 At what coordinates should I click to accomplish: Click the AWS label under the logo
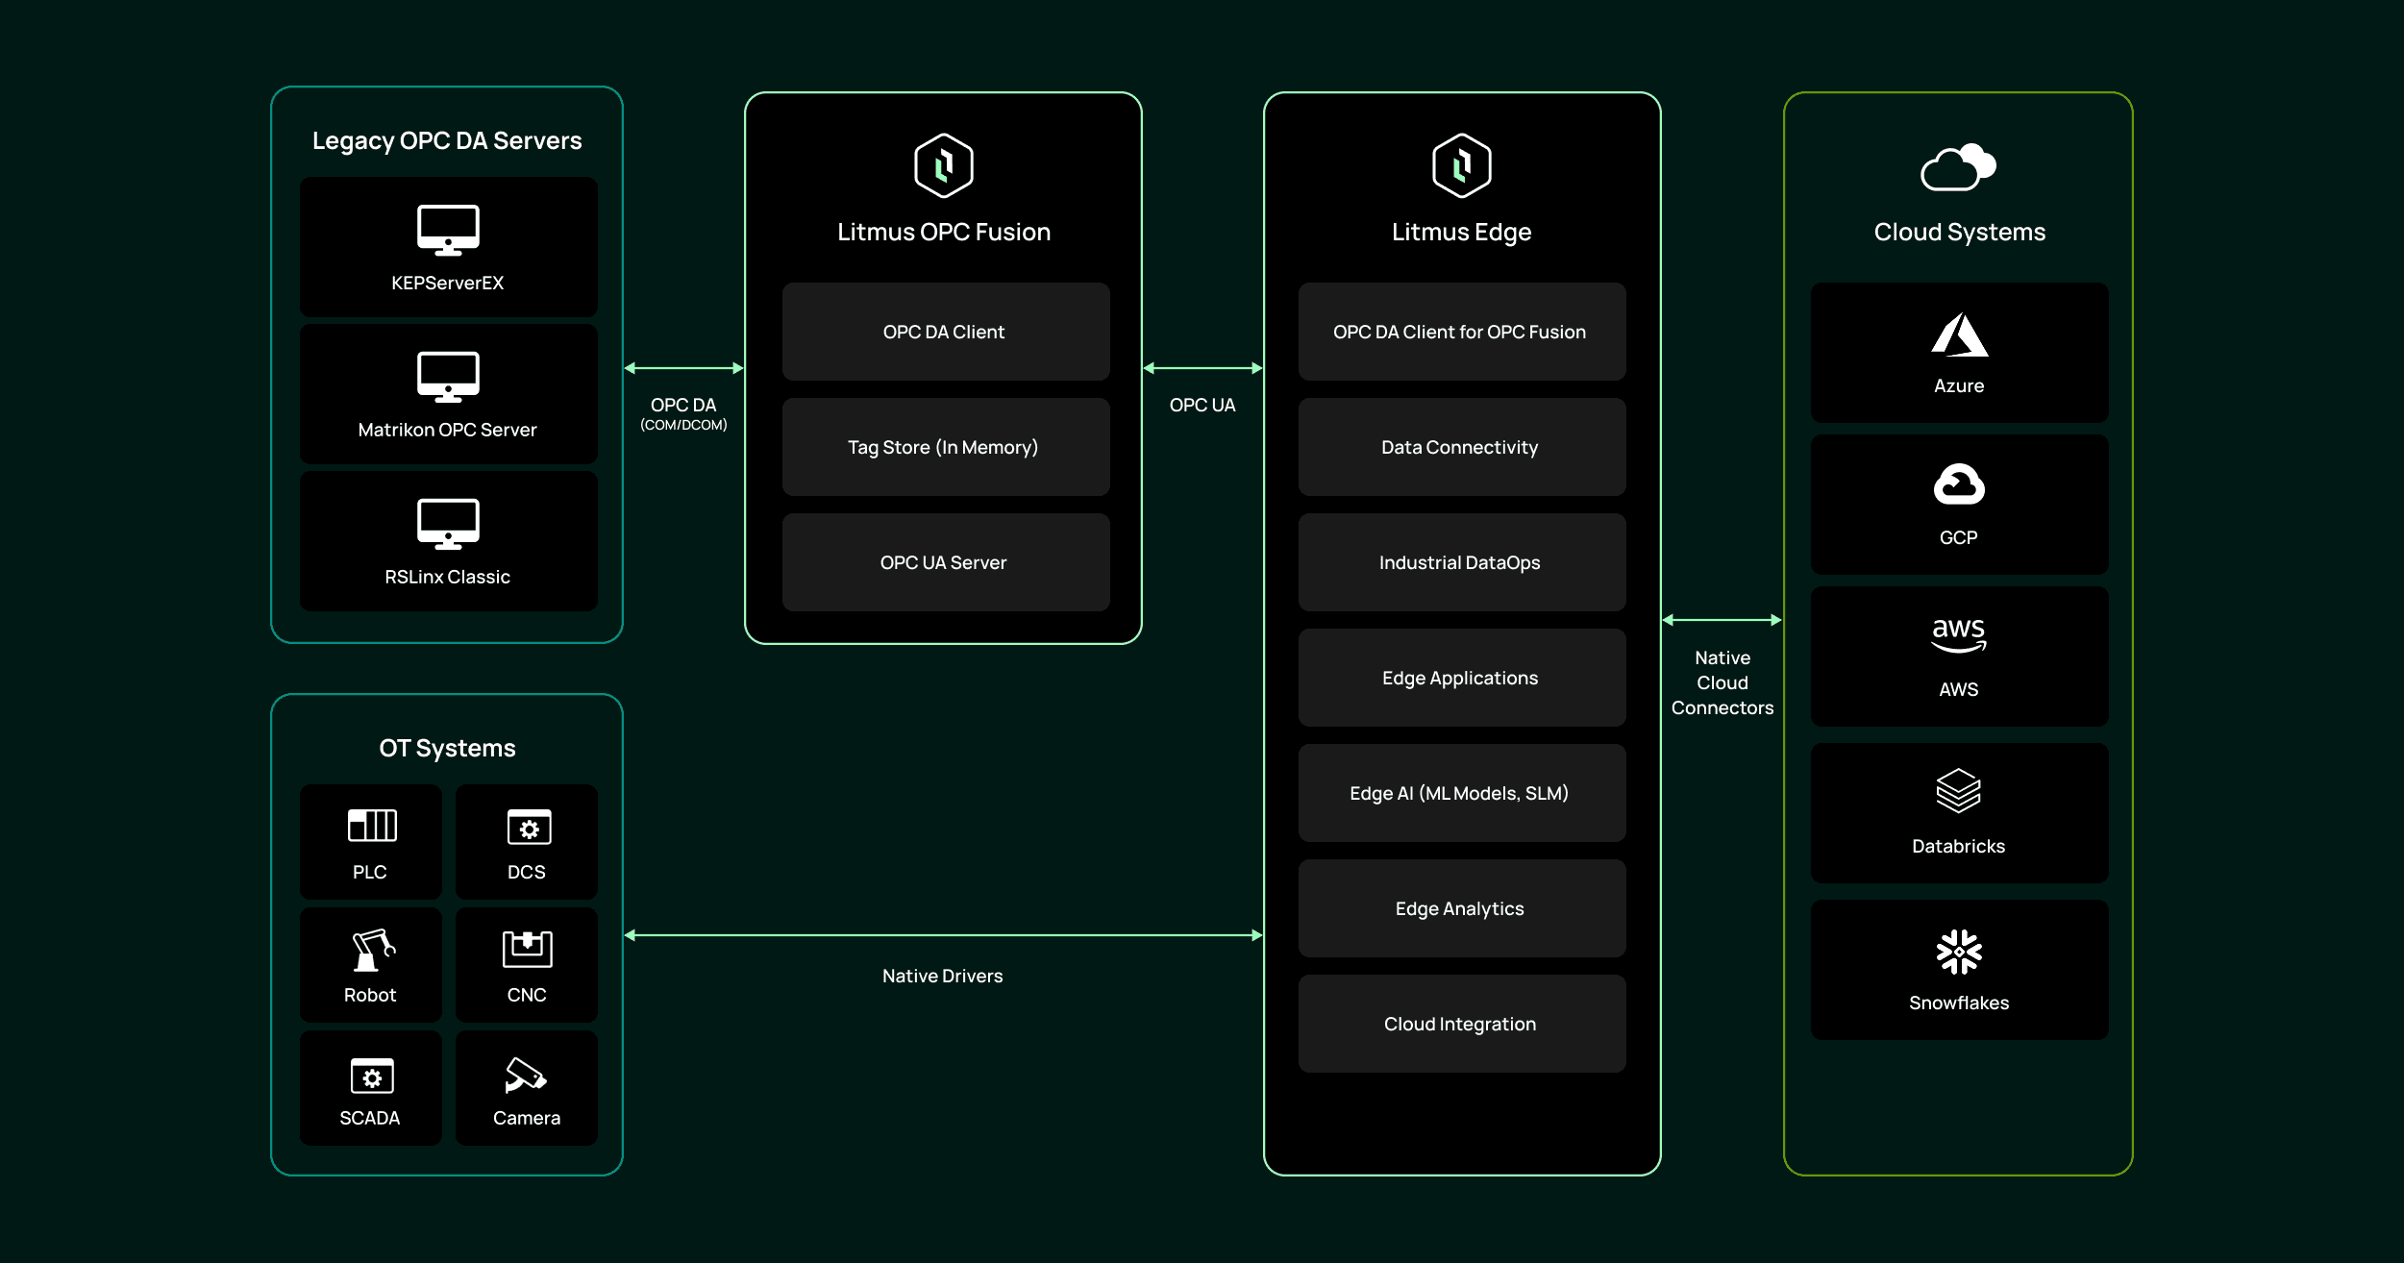[1959, 689]
